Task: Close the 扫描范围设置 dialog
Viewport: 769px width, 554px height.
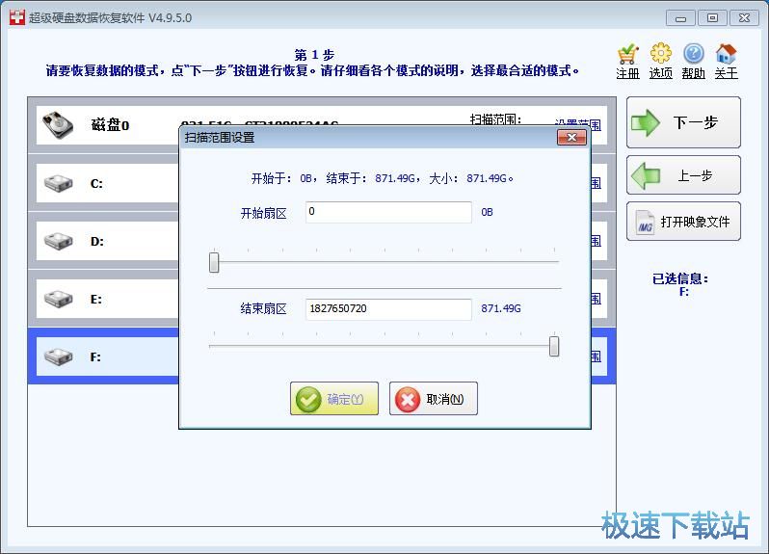Action: pyautogui.click(x=571, y=137)
